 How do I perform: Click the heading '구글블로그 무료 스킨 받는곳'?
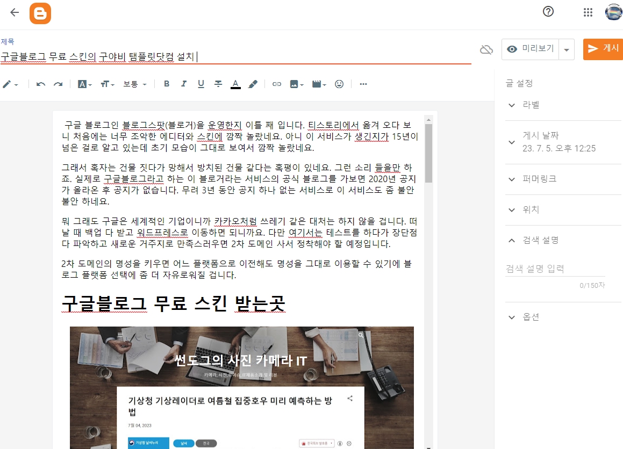173,303
